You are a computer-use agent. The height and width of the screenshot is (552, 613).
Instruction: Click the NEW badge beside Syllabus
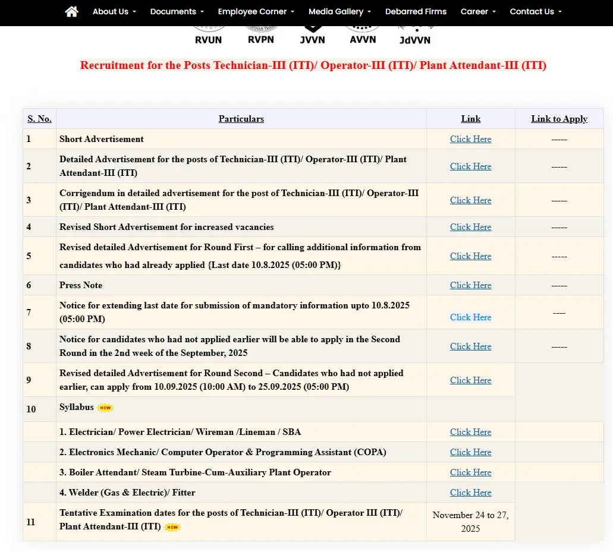coord(105,408)
